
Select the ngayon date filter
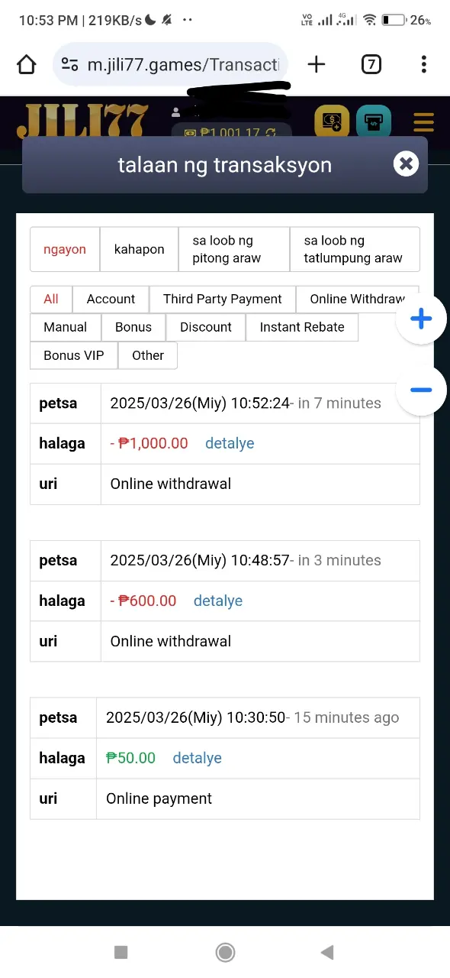pos(65,249)
